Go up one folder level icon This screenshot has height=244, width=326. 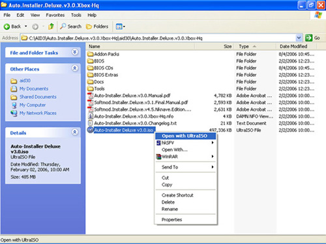tap(51, 27)
